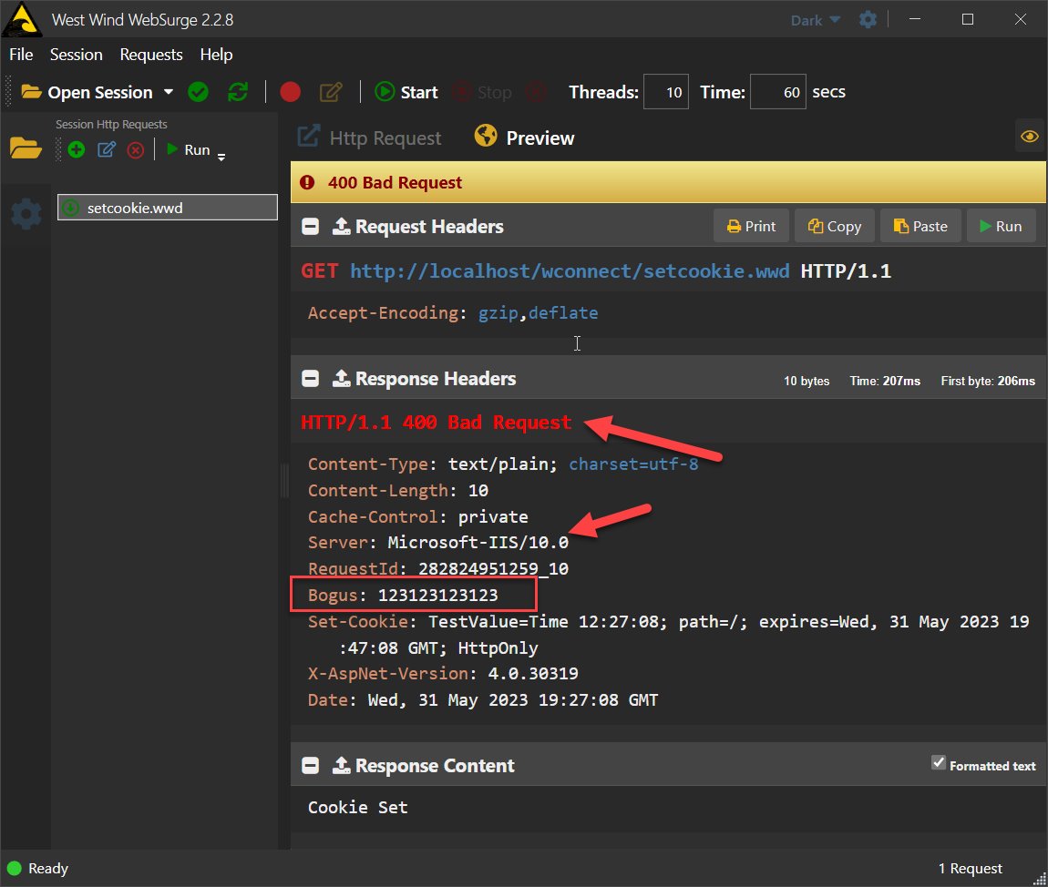
Task: Remove request using the red delete icon
Action: tap(135, 149)
